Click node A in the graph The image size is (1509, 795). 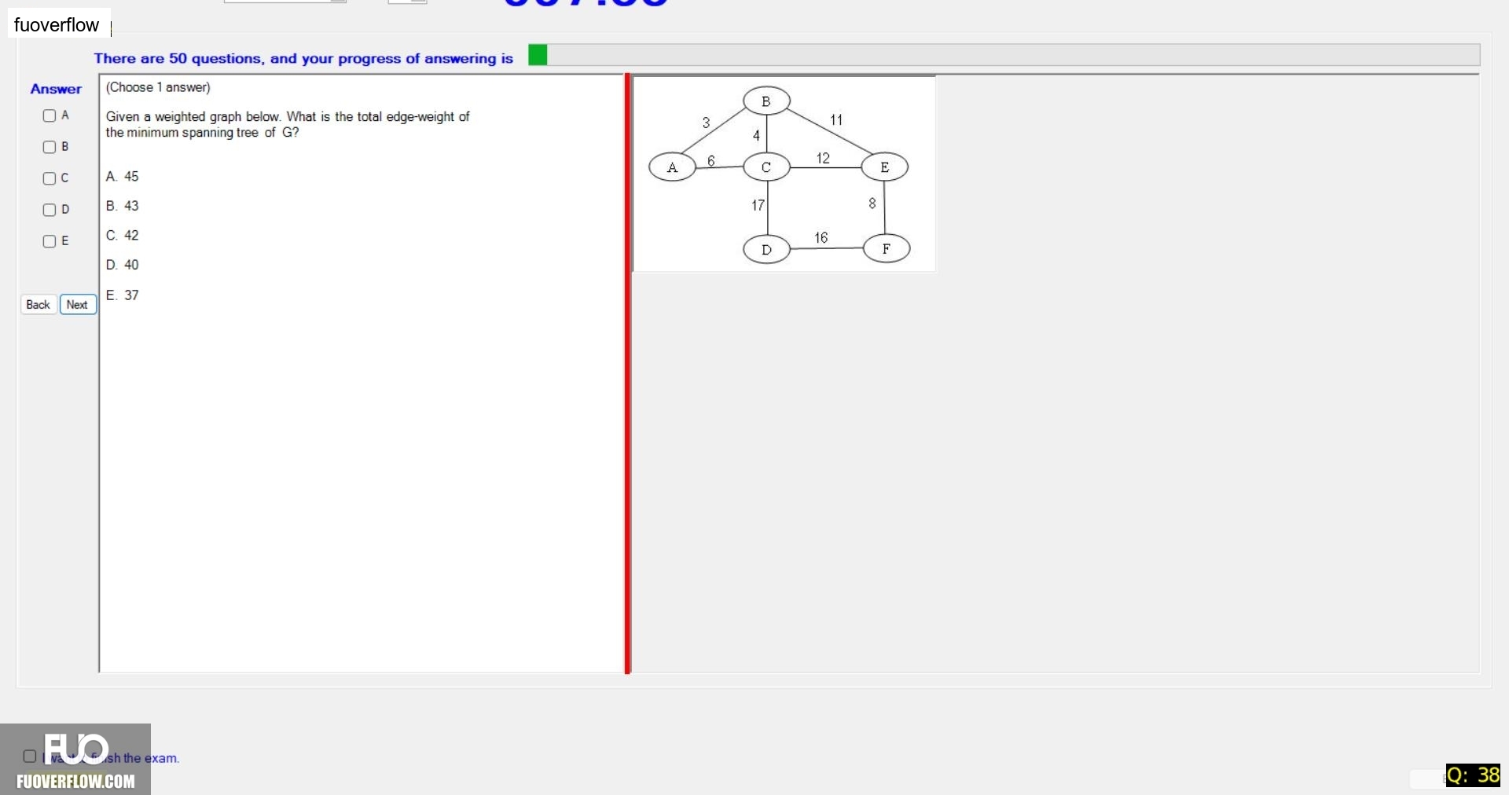672,167
